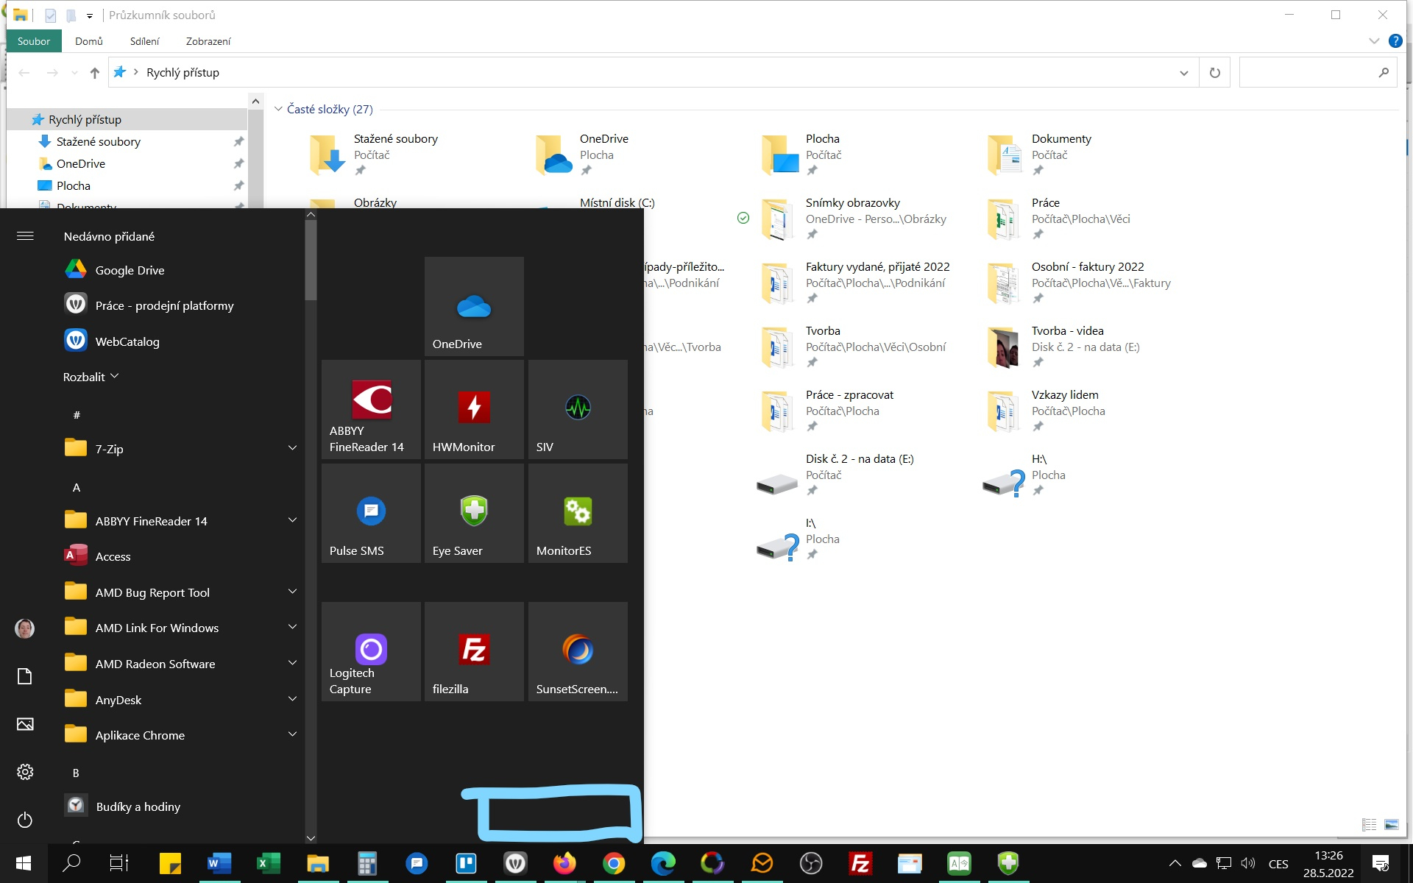Click the Power button in Start menu
Image resolution: width=1413 pixels, height=883 pixels.
(x=25, y=820)
